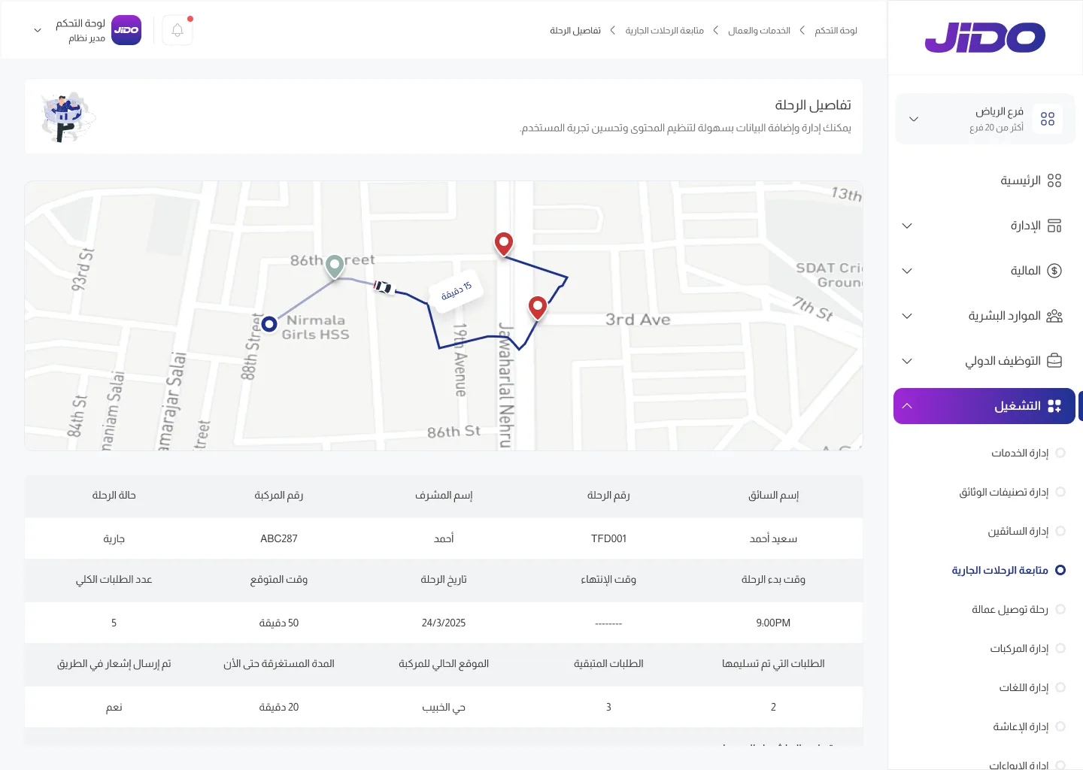Click the 15 دقيقة label on the map
This screenshot has height=770, width=1083.
point(457,290)
